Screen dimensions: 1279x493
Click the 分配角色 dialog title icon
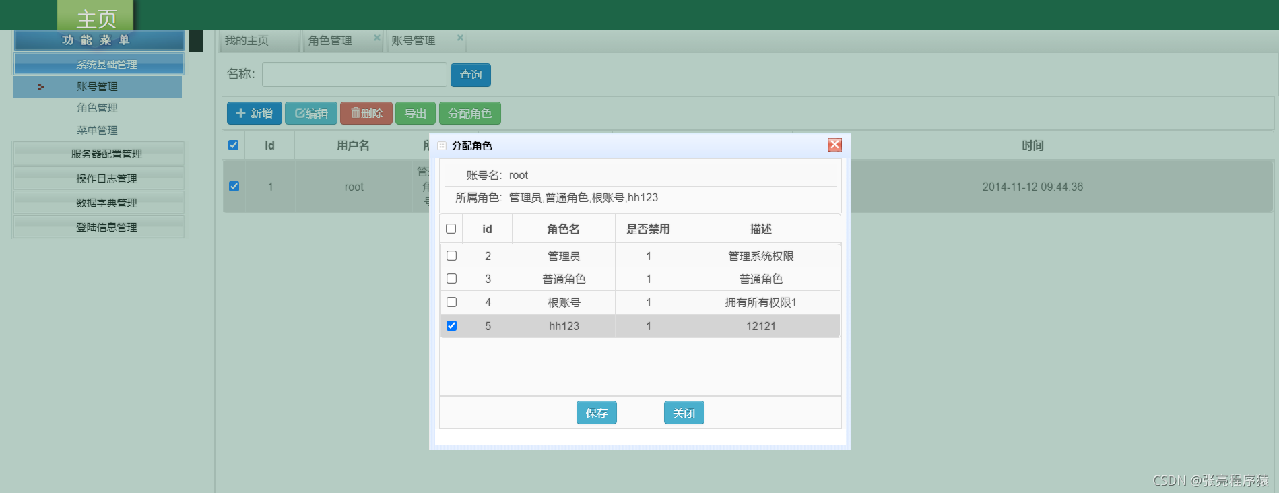(x=442, y=146)
